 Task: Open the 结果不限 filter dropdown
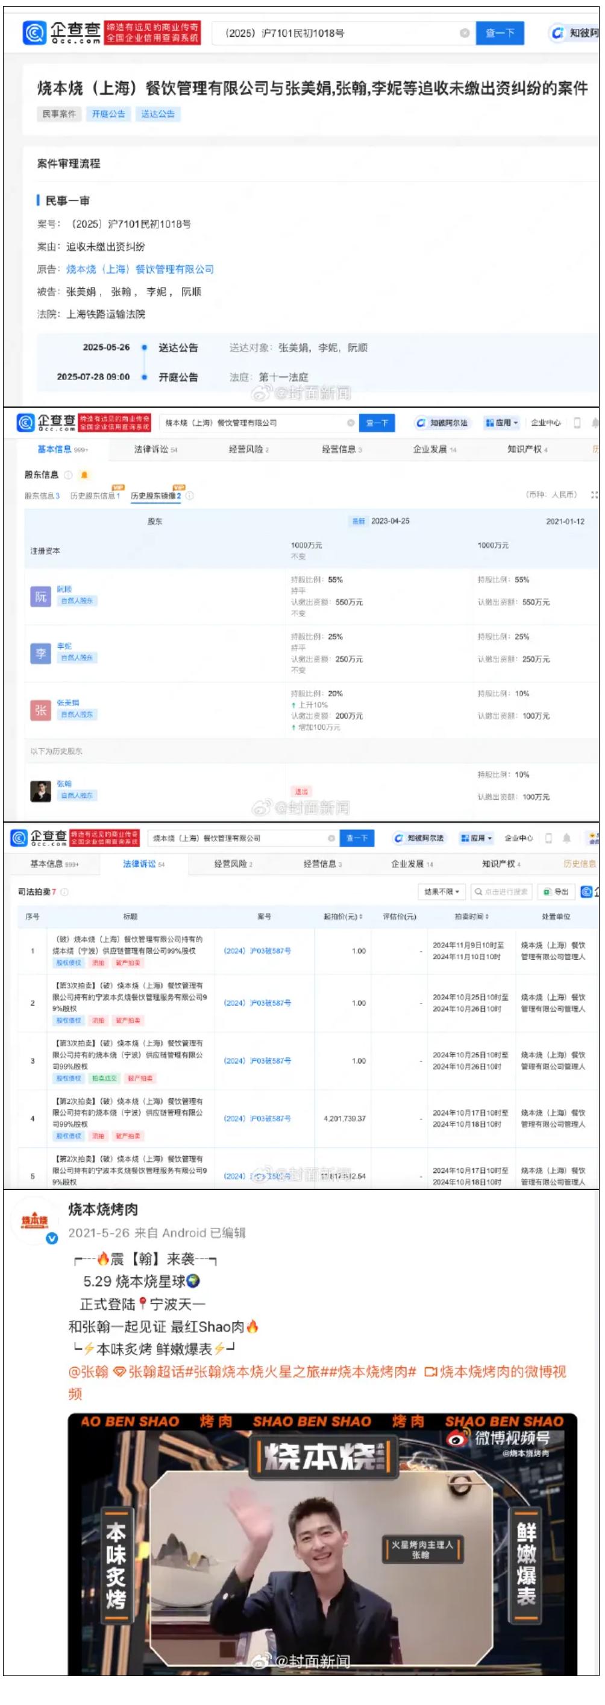click(x=442, y=892)
